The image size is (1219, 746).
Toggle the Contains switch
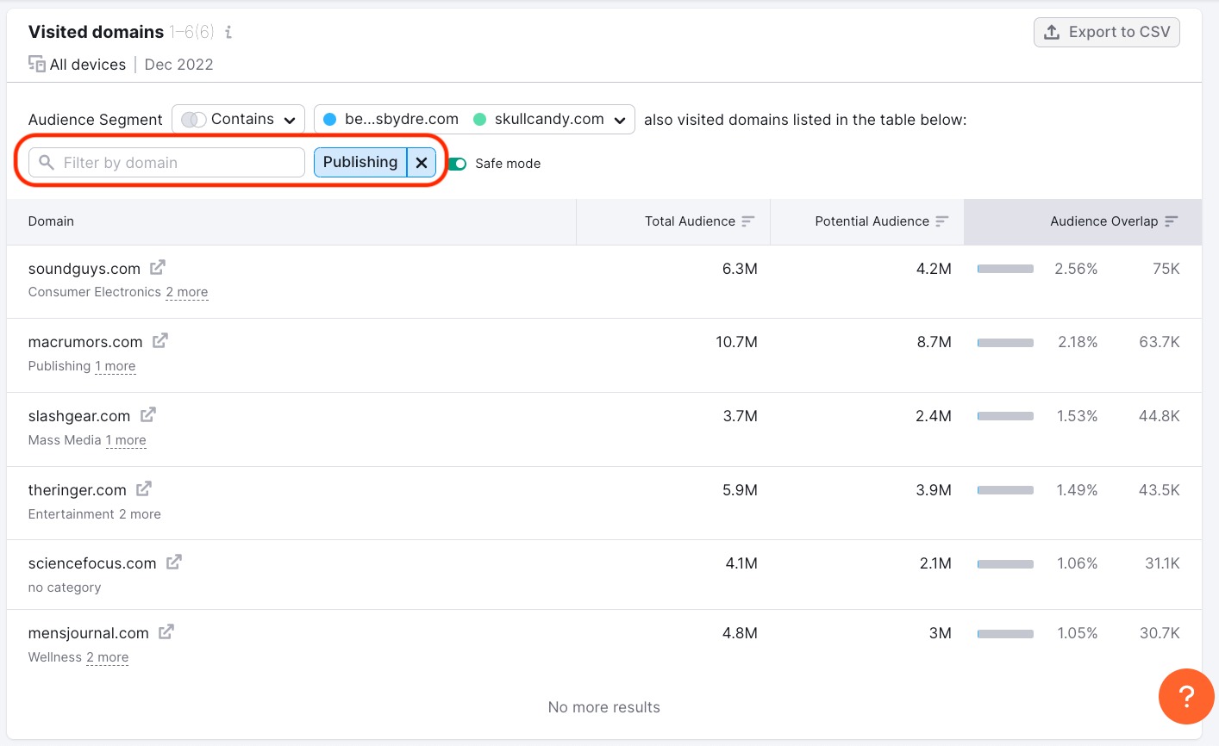(194, 120)
